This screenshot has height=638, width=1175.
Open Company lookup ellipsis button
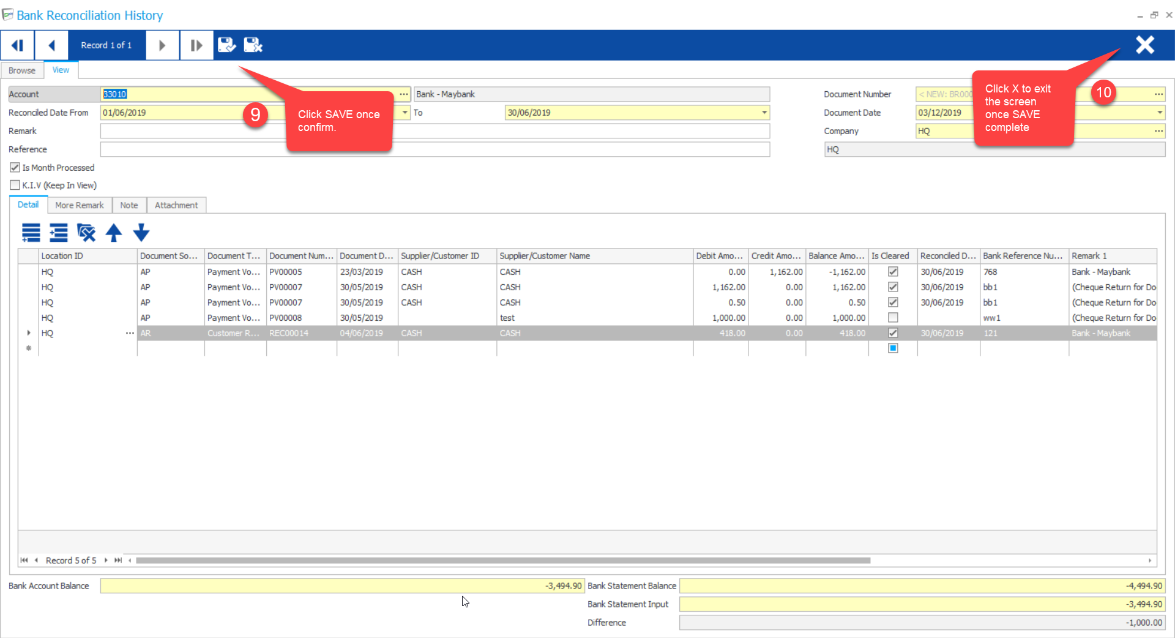(1158, 131)
